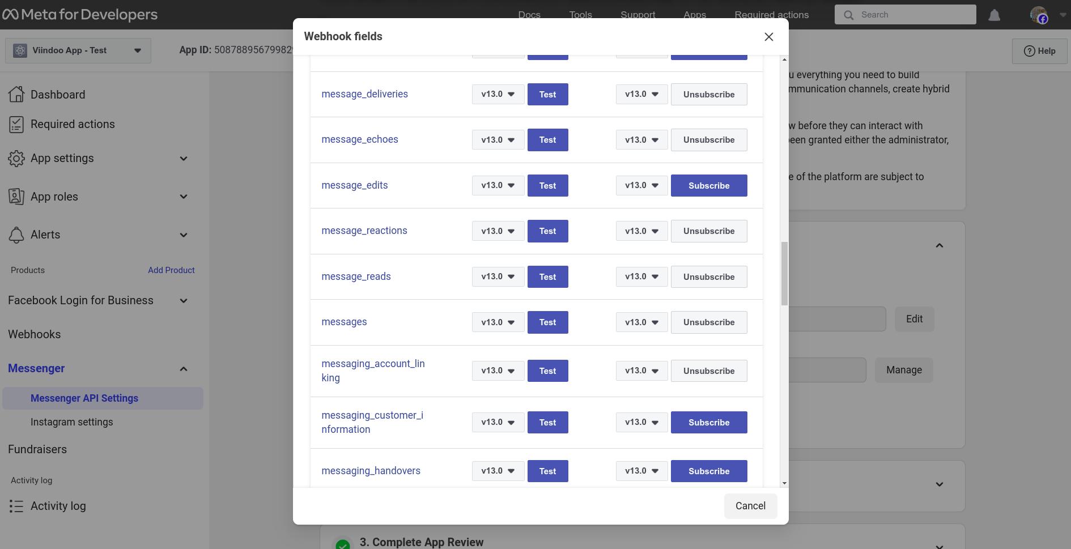Click the Edit button behind the dialog
Image resolution: width=1071 pixels, height=549 pixels.
point(914,319)
